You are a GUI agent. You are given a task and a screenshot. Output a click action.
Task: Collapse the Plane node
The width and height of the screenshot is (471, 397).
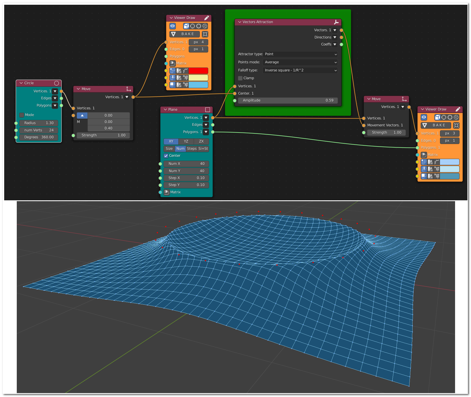click(x=165, y=110)
